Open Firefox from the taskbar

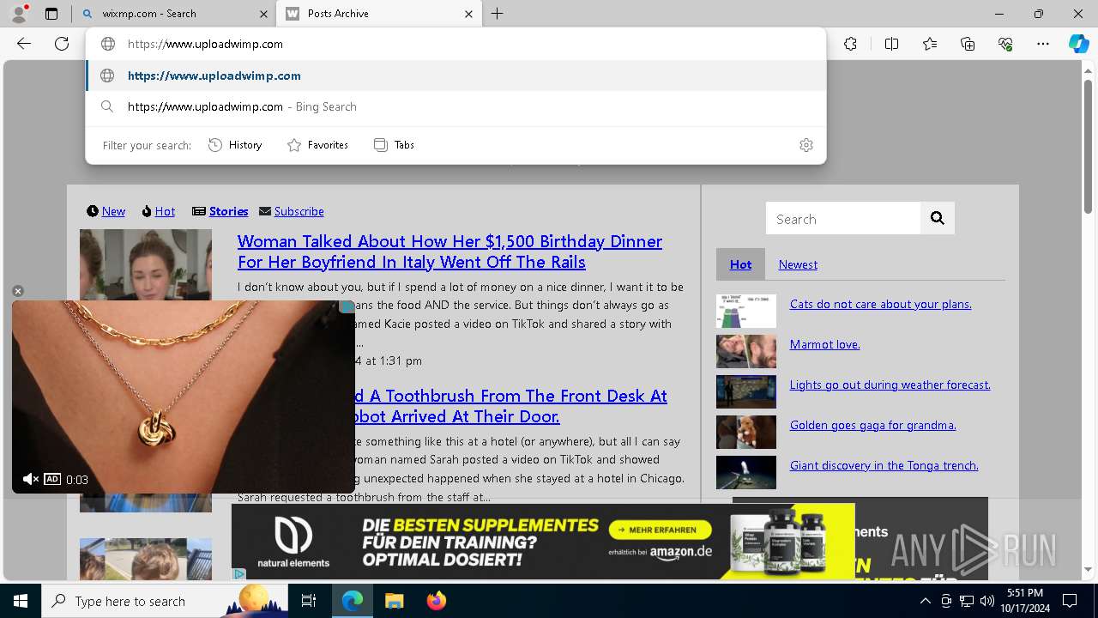(x=436, y=601)
